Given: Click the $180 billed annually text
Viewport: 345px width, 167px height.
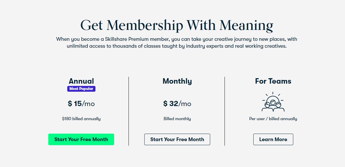Looking at the screenshot, I should [81, 118].
